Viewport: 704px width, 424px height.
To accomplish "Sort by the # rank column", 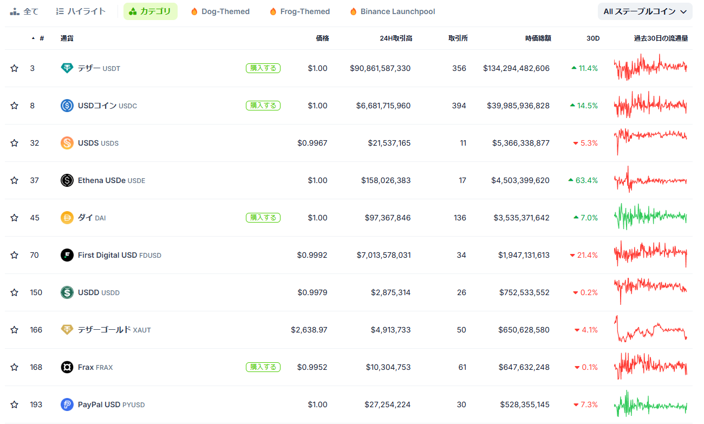I will coord(41,38).
